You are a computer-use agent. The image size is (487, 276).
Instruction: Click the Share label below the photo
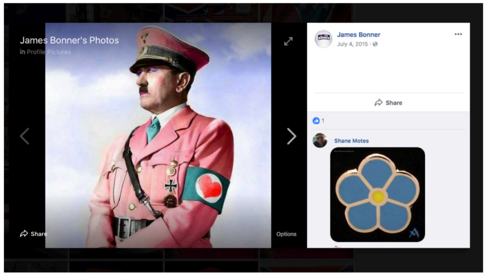39,234
